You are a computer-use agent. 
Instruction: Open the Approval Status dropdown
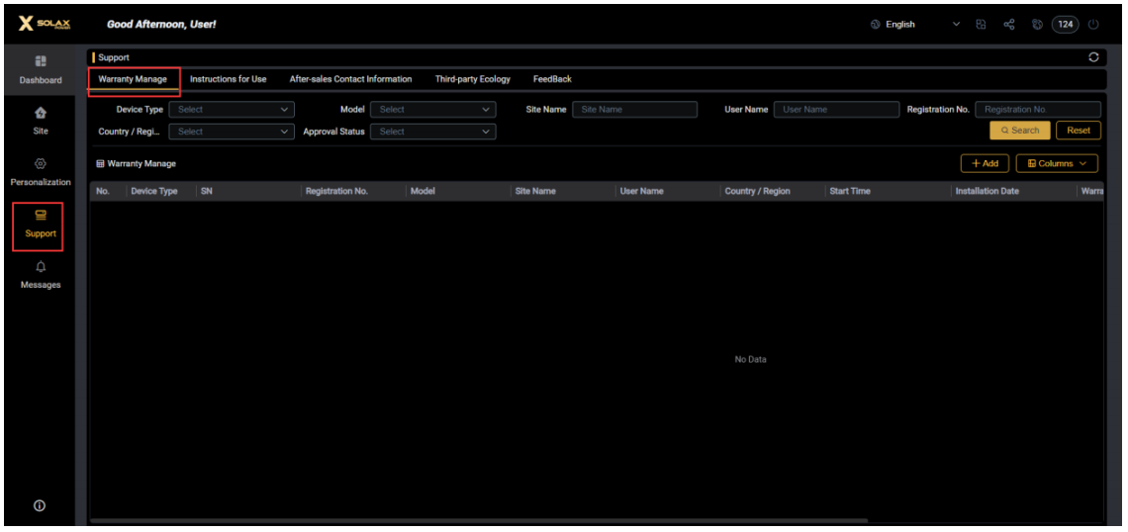point(432,132)
